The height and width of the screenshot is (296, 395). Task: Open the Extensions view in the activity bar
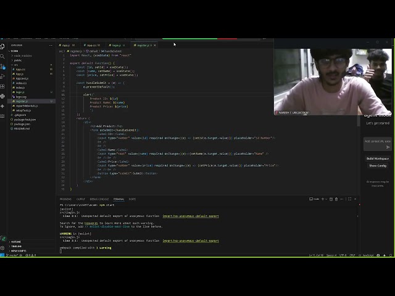coord(2,86)
